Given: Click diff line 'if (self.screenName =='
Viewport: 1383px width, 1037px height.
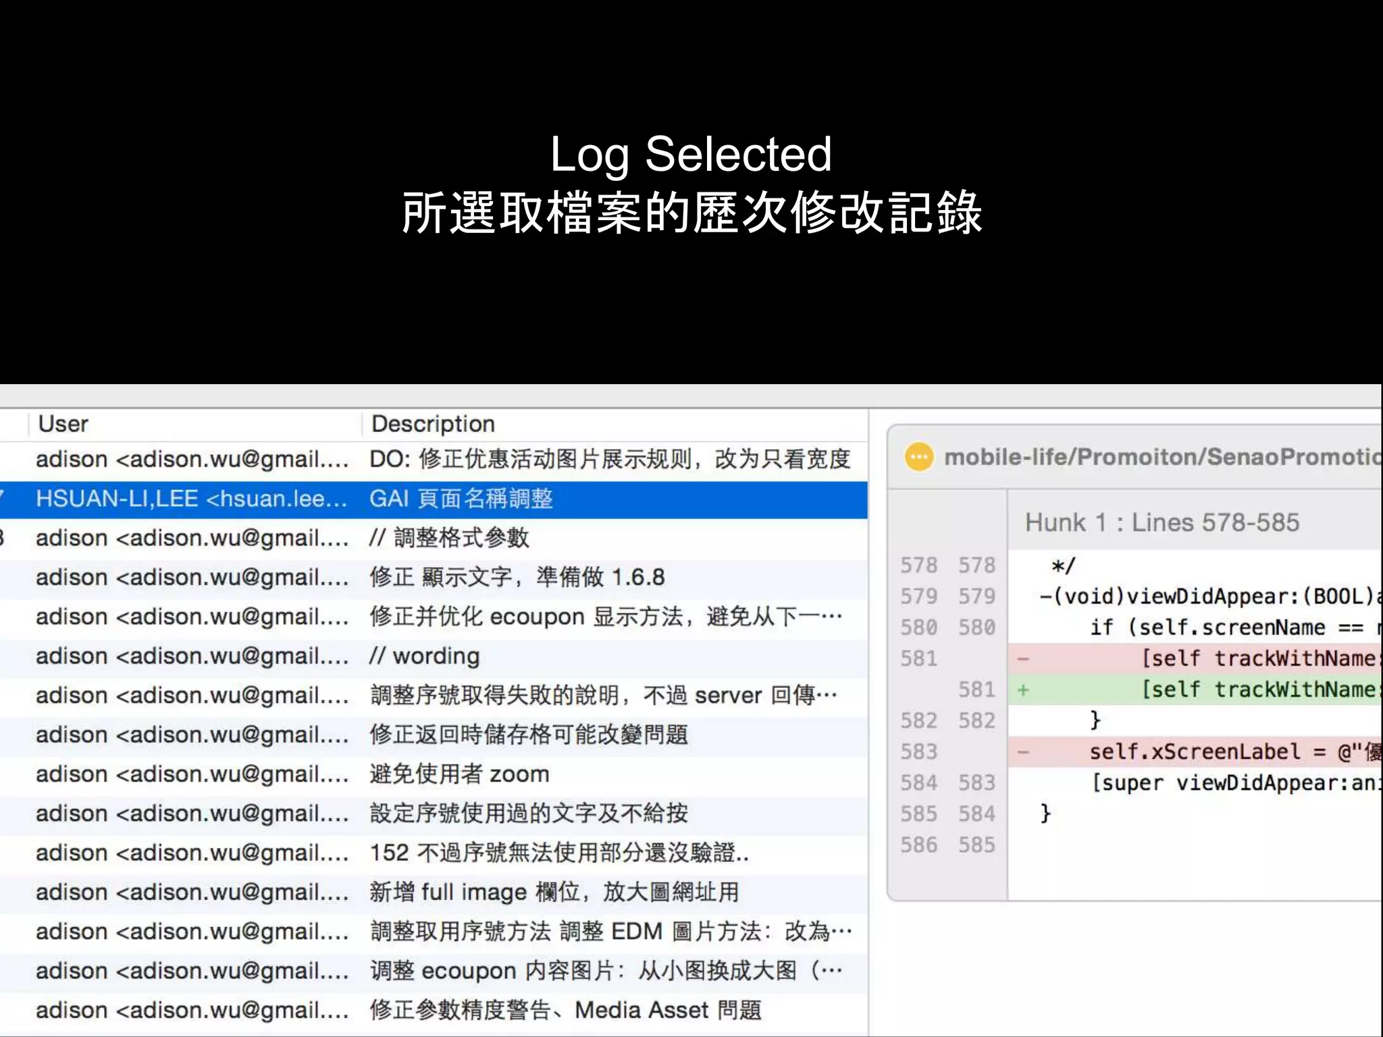Looking at the screenshot, I should click(x=1195, y=627).
